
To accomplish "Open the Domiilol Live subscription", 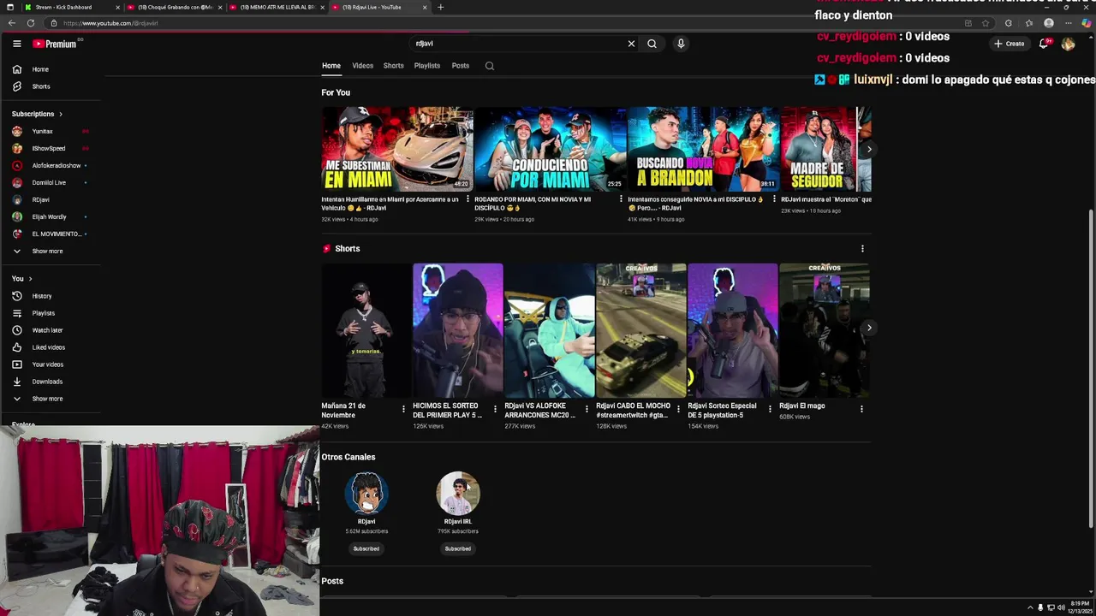I will [51, 183].
